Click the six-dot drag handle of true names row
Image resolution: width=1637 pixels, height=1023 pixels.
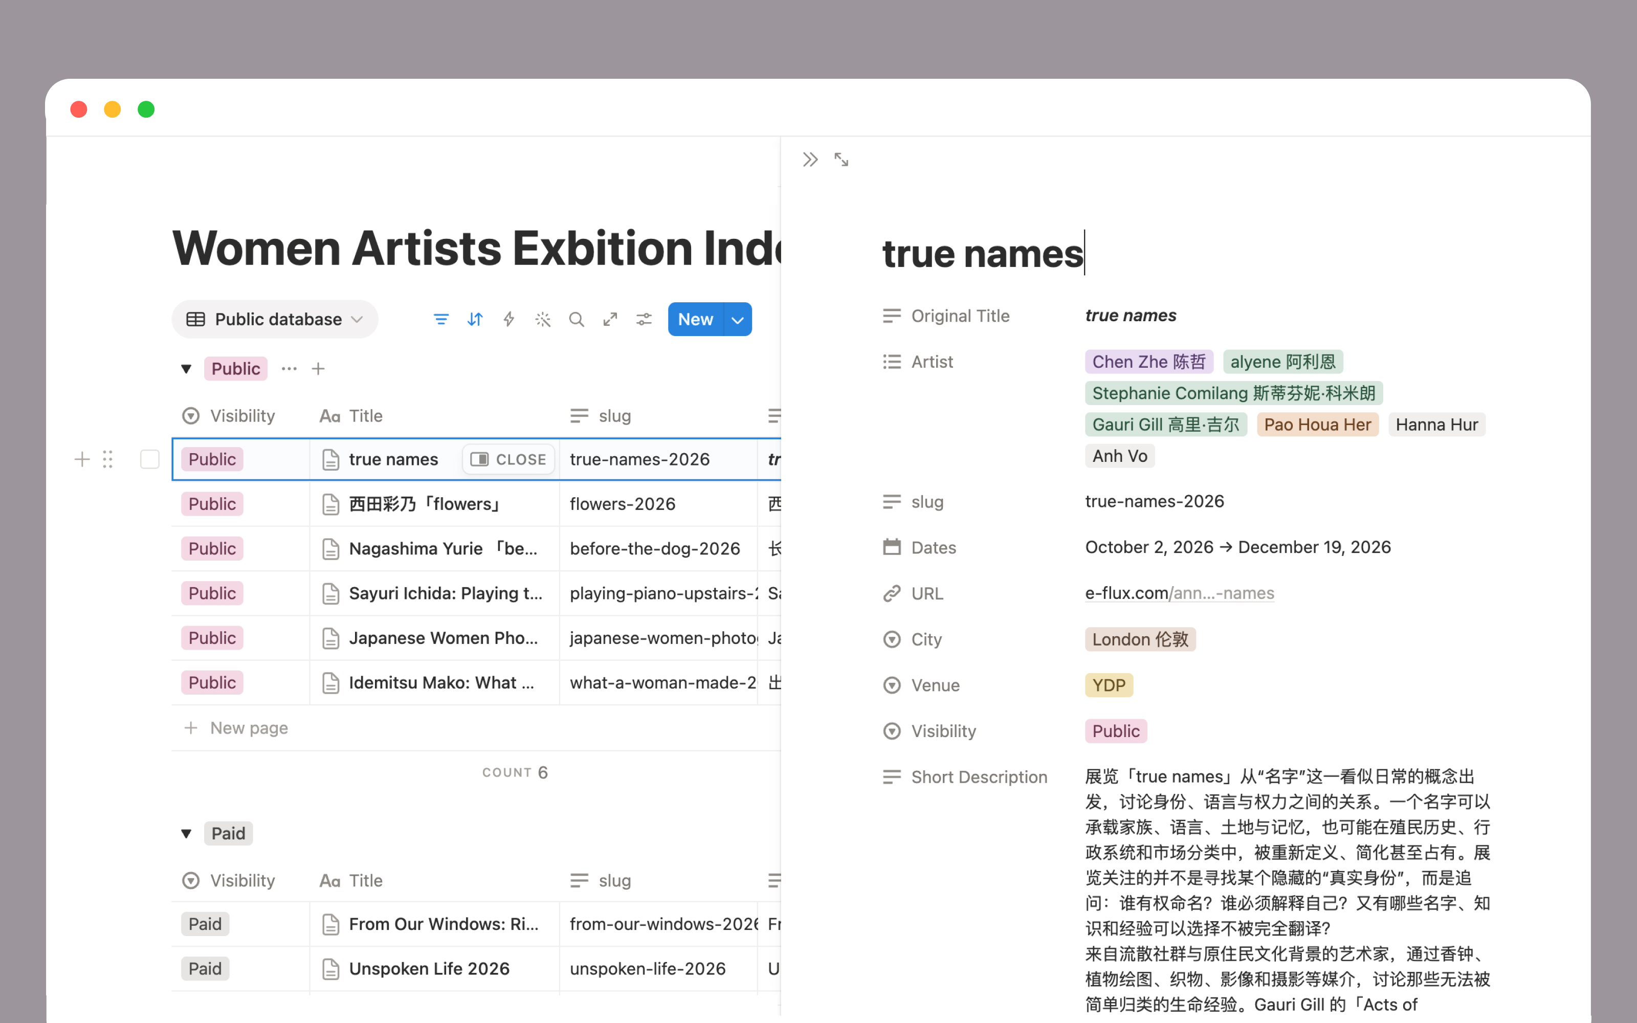pyautogui.click(x=107, y=459)
